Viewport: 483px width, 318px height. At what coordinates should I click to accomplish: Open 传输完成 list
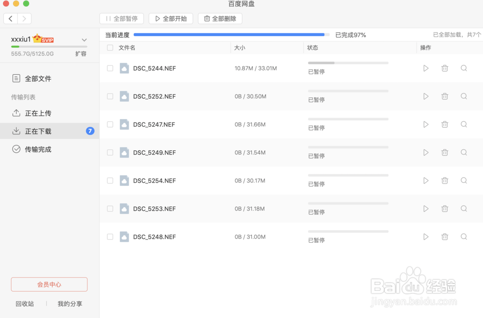point(49,149)
